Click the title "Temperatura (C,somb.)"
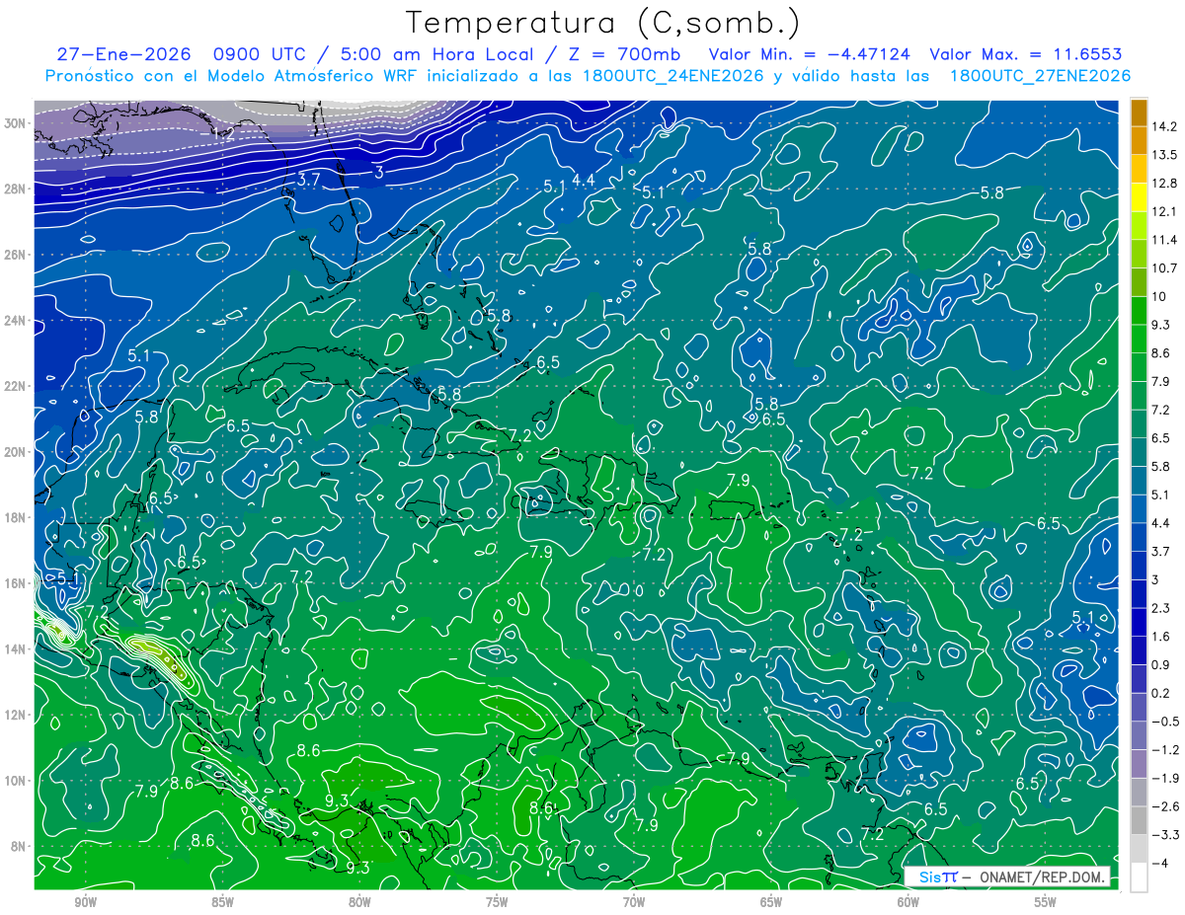The image size is (1185, 915). click(603, 23)
